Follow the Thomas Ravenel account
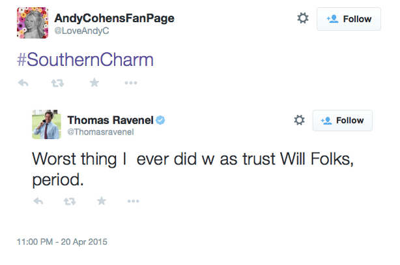Viewport: 400px width, 265px height. point(343,121)
